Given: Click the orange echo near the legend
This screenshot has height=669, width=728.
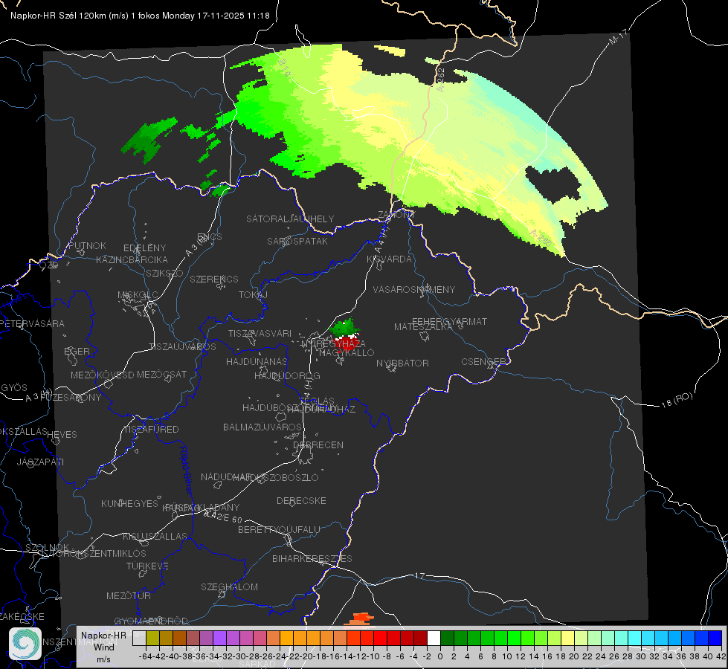Looking at the screenshot, I should point(361,619).
